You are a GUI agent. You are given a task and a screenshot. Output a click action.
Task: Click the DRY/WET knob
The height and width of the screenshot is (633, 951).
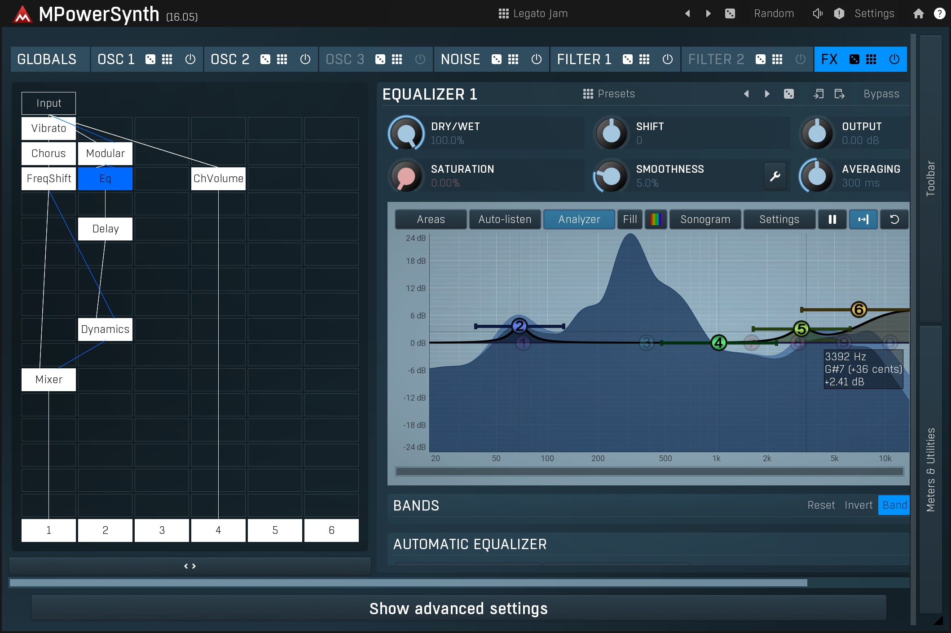pos(406,133)
